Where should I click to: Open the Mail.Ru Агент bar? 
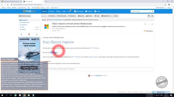pos(161,92)
